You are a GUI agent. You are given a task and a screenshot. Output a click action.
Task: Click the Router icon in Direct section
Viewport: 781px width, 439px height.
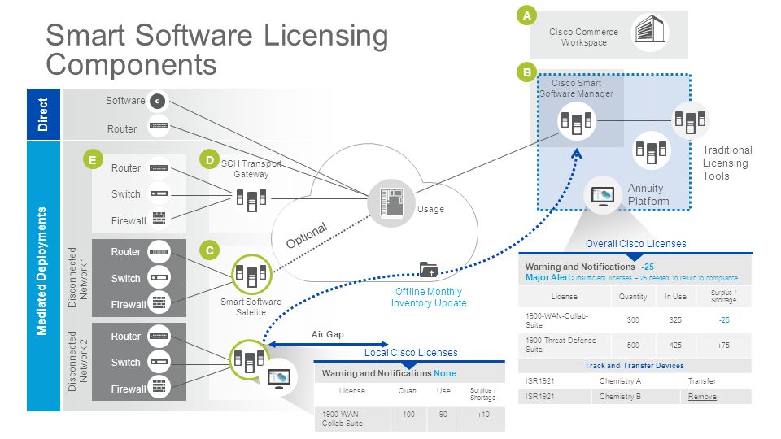click(159, 126)
